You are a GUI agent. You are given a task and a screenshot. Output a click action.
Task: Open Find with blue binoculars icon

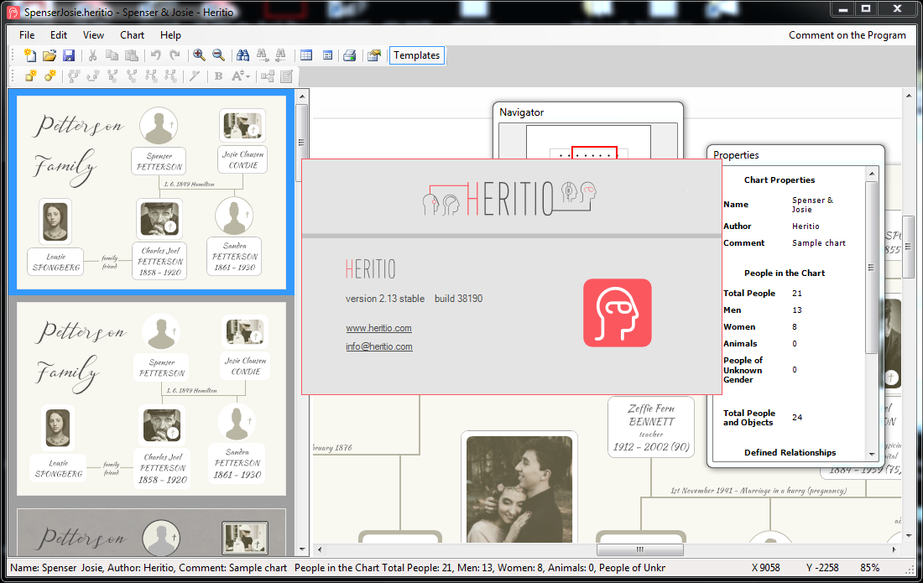(x=242, y=55)
